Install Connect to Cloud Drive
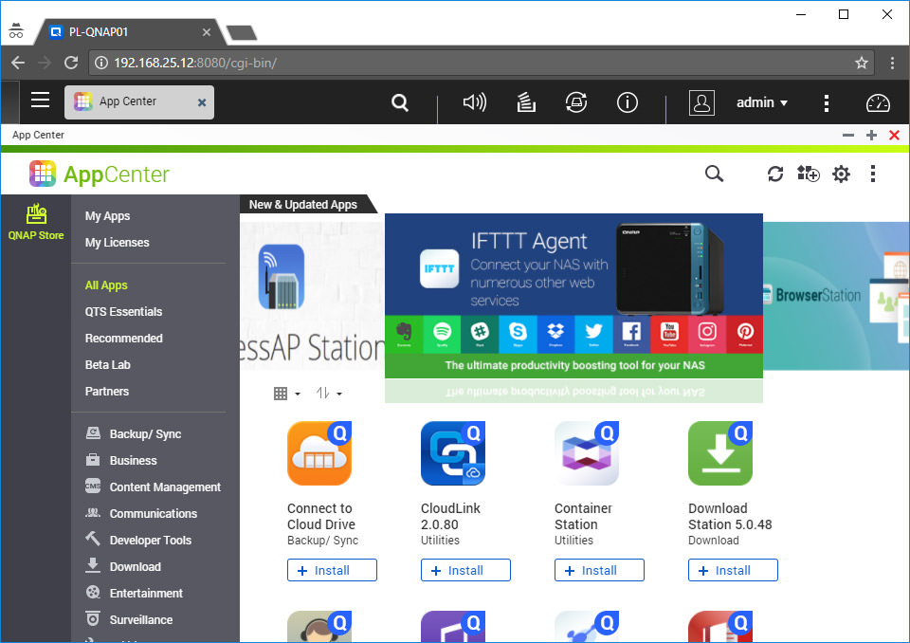The height and width of the screenshot is (643, 910). click(332, 570)
